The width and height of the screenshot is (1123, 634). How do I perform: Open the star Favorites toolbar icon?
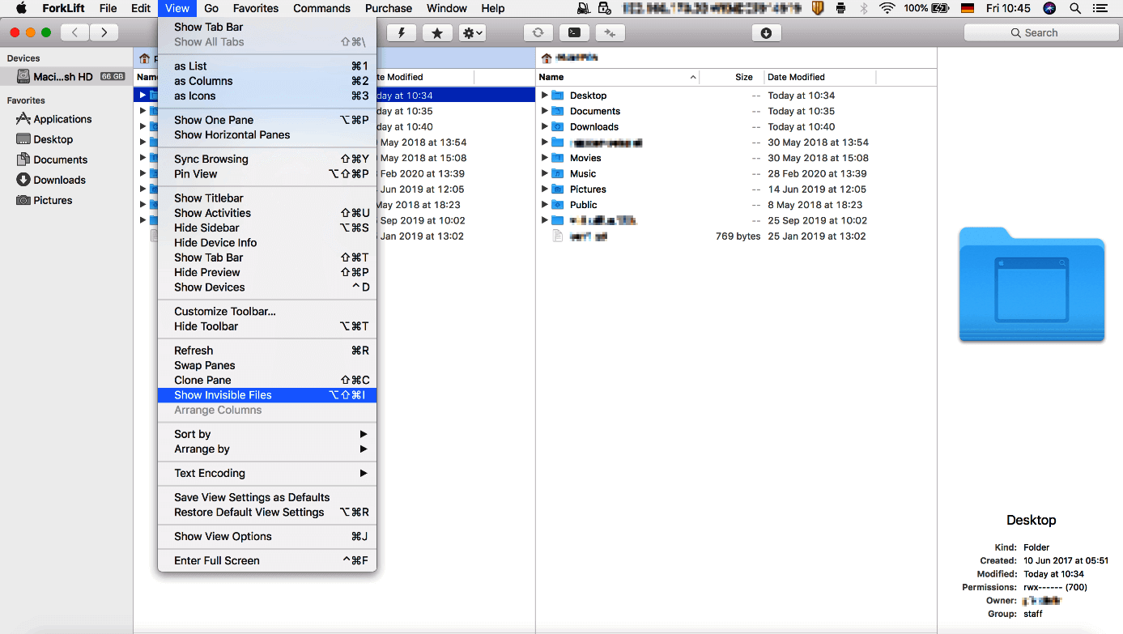tap(436, 32)
